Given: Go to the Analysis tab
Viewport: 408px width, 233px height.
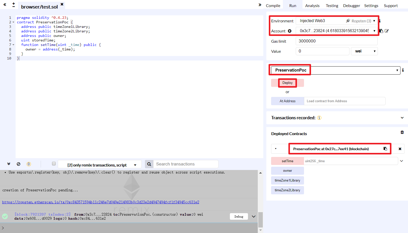Looking at the screenshot, I should [312, 6].
